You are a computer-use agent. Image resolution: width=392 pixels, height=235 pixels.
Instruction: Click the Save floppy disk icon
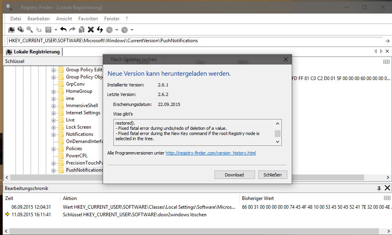coord(48,30)
